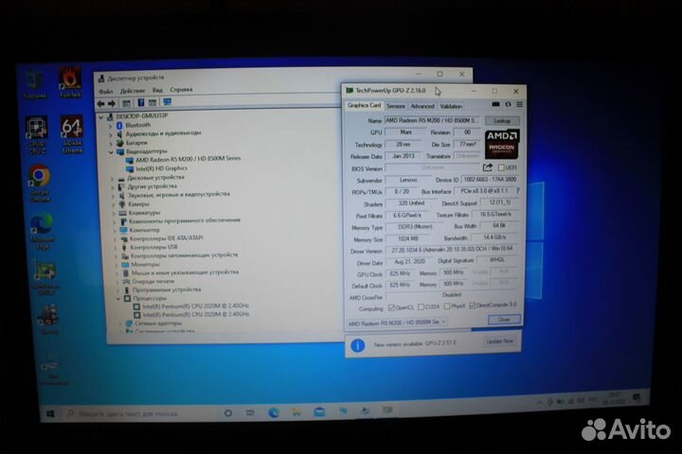The image size is (682, 454).
Task: Expand the Клавиатуры category
Action: point(114,214)
